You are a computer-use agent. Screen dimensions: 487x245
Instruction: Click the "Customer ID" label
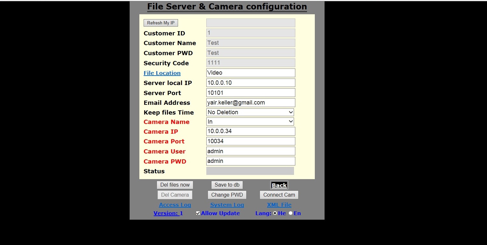(x=164, y=33)
